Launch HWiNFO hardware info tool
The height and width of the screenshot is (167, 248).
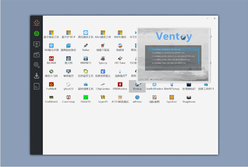coord(86,59)
